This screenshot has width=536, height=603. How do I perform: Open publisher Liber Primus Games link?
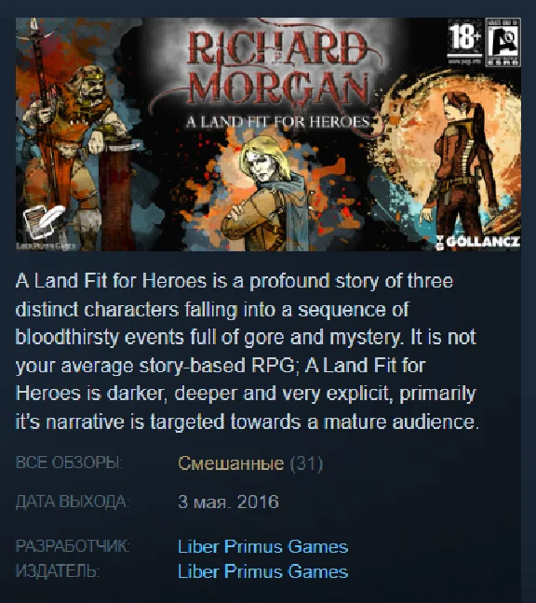pyautogui.click(x=263, y=571)
